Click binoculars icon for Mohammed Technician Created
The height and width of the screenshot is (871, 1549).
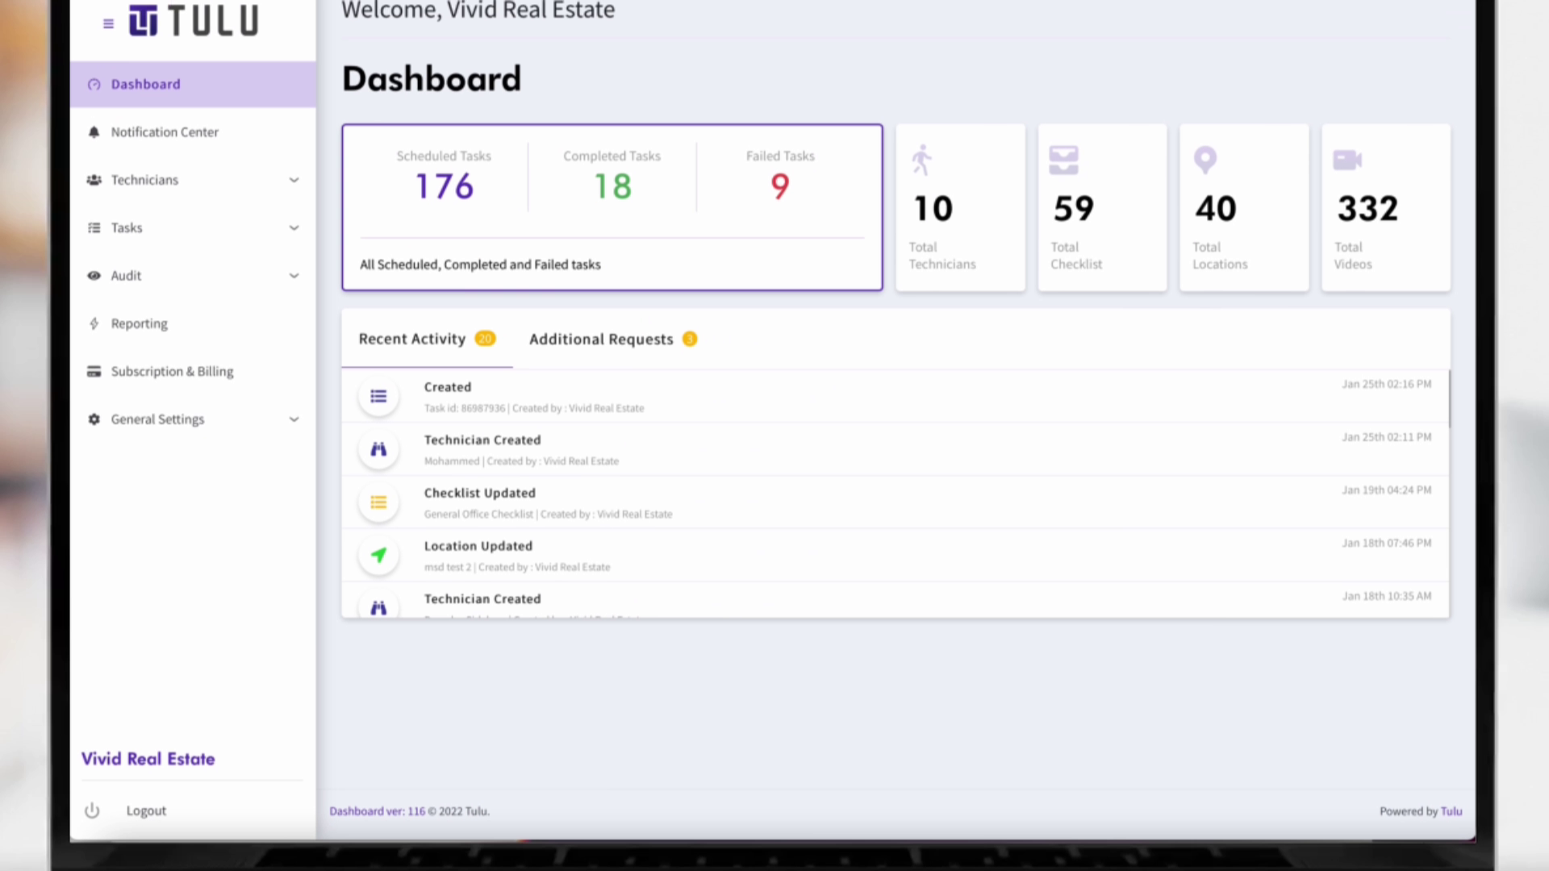378,449
